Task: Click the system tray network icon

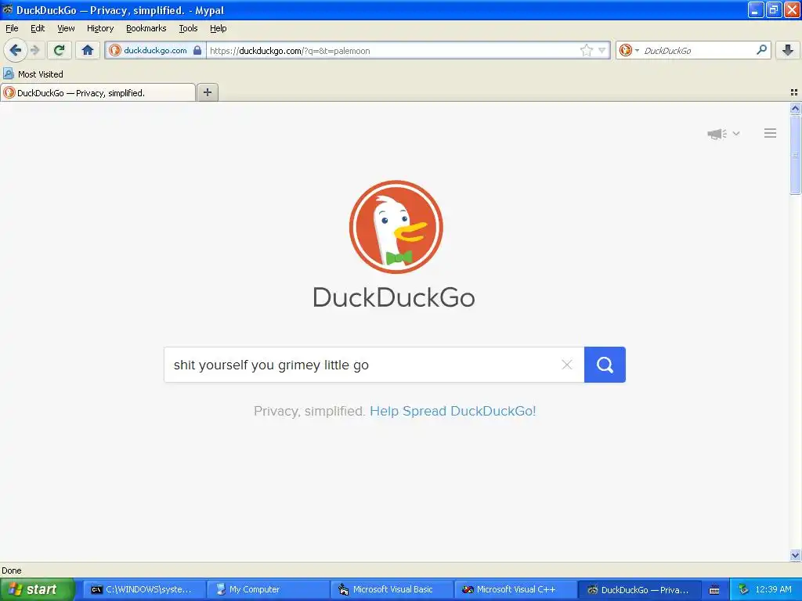Action: click(743, 589)
